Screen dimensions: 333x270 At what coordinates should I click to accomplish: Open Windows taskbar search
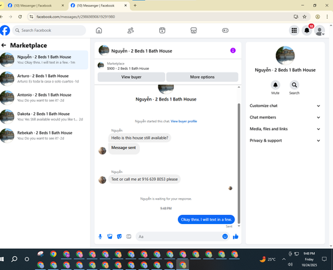tap(15, 259)
